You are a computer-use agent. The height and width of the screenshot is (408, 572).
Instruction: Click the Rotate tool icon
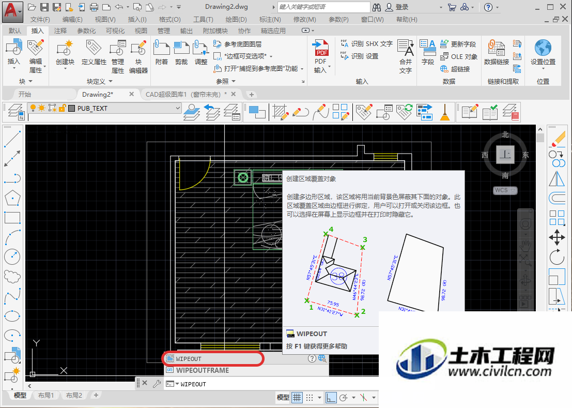pyautogui.click(x=557, y=258)
